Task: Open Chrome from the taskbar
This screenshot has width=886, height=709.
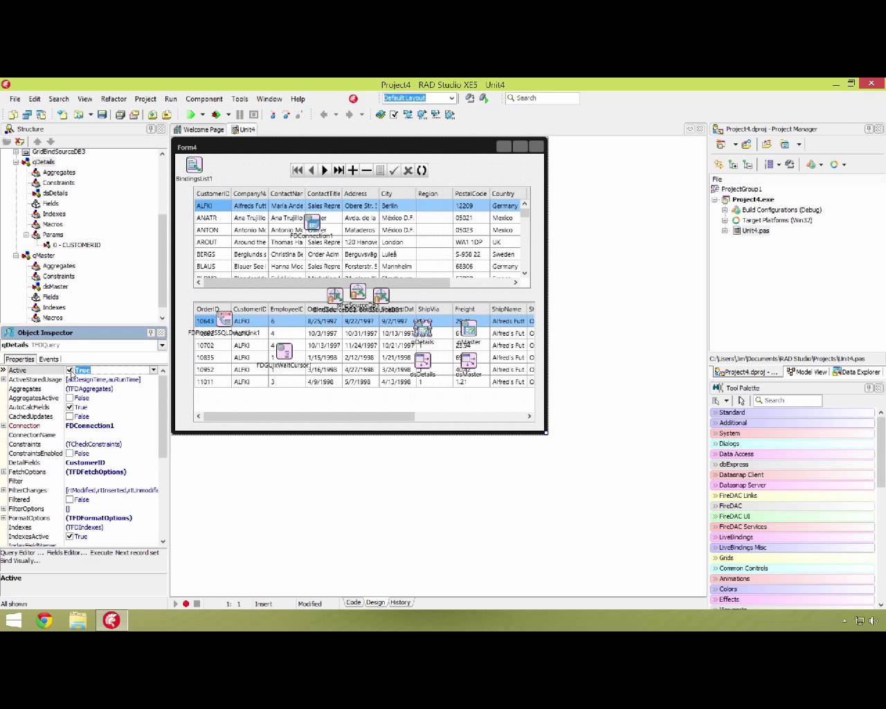Action: coord(44,620)
